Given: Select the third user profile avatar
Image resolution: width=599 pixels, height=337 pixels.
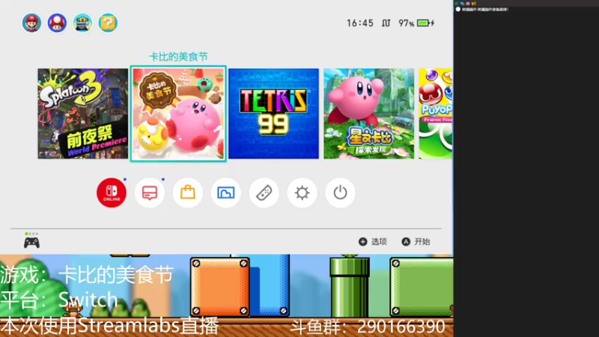Looking at the screenshot, I should pyautogui.click(x=82, y=23).
